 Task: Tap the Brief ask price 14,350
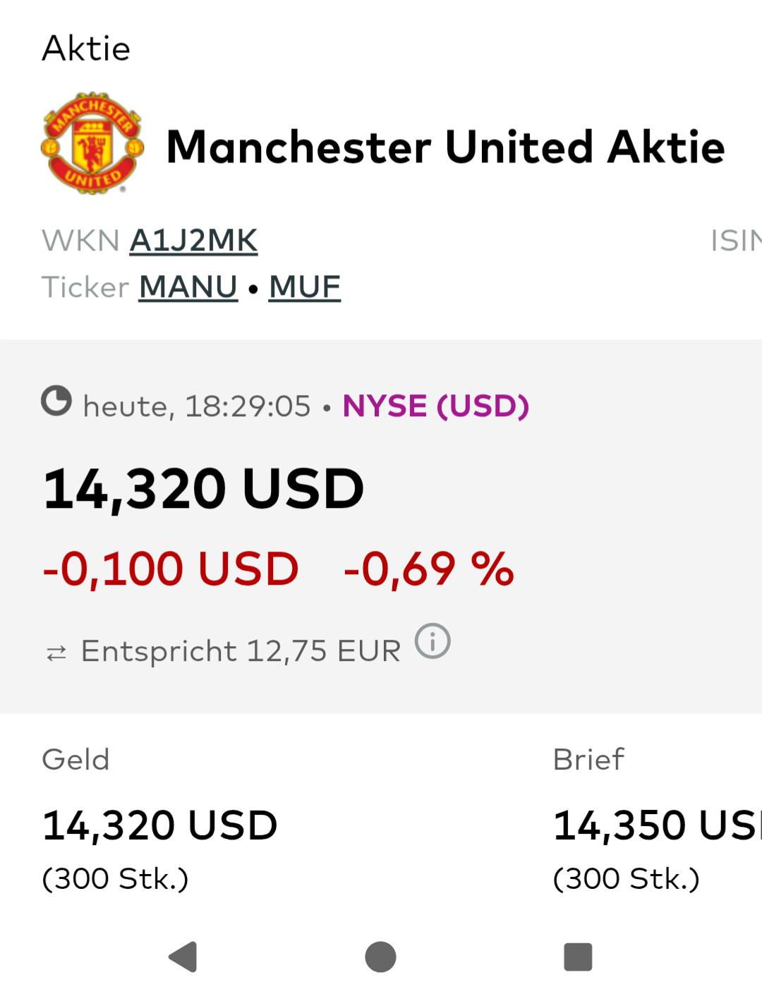click(658, 825)
